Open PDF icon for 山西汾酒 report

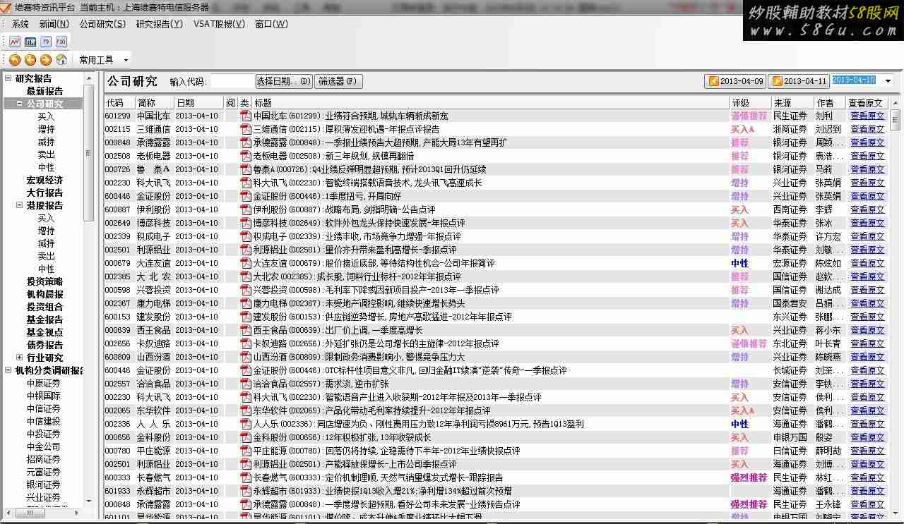coord(246,357)
